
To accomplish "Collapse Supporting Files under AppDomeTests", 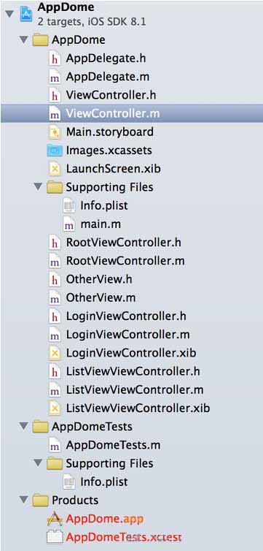I will [38, 463].
